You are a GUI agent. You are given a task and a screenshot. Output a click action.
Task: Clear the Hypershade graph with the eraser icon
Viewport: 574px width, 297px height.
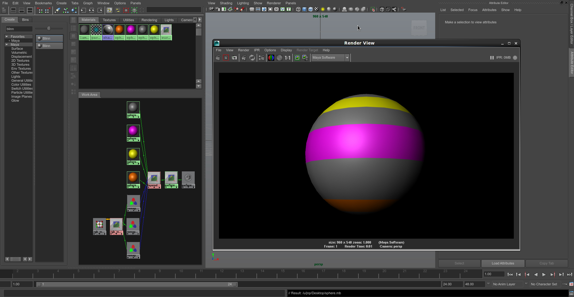(57, 10)
